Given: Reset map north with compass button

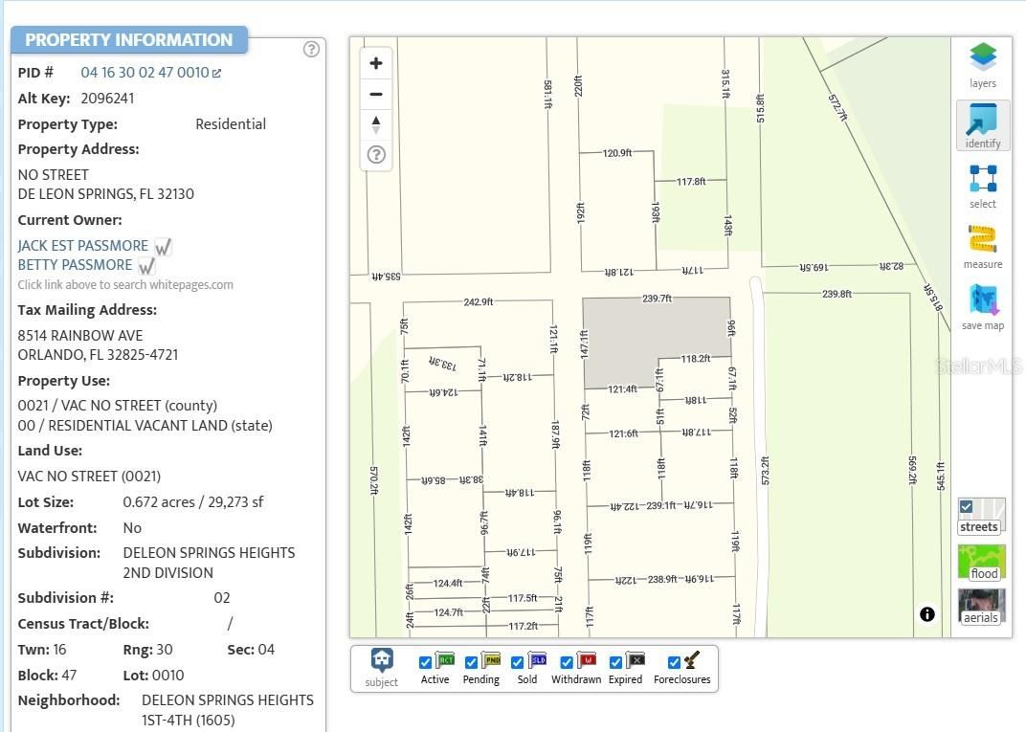Looking at the screenshot, I should click(375, 124).
